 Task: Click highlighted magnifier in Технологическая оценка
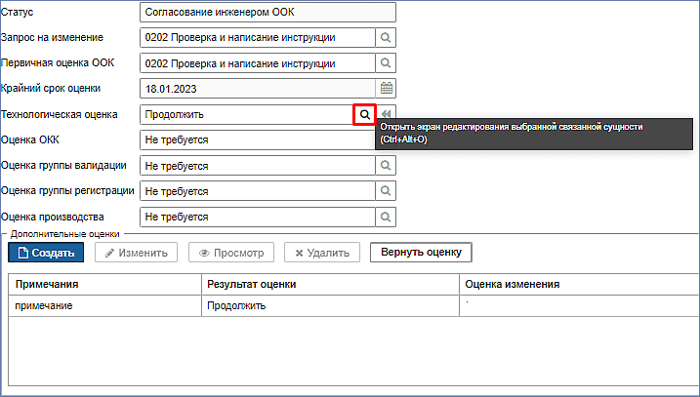point(364,114)
